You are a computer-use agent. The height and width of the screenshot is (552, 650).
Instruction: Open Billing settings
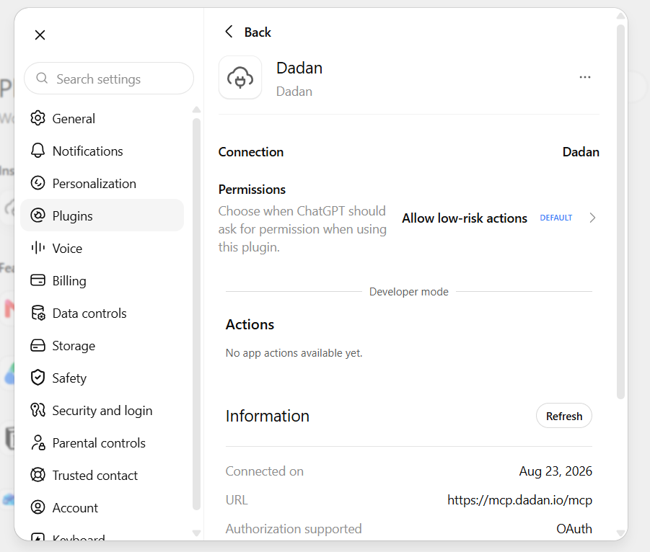tap(102, 280)
